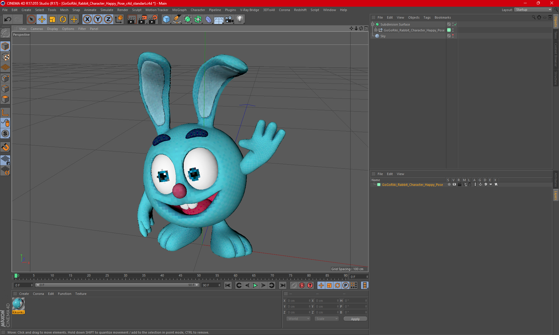This screenshot has width=559, height=335.
Task: Toggle X-axis lock
Action: pos(87,19)
